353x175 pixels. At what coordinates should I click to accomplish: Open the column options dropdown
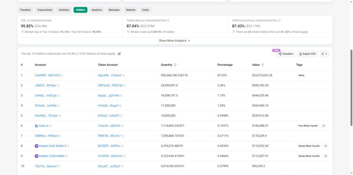[324, 54]
